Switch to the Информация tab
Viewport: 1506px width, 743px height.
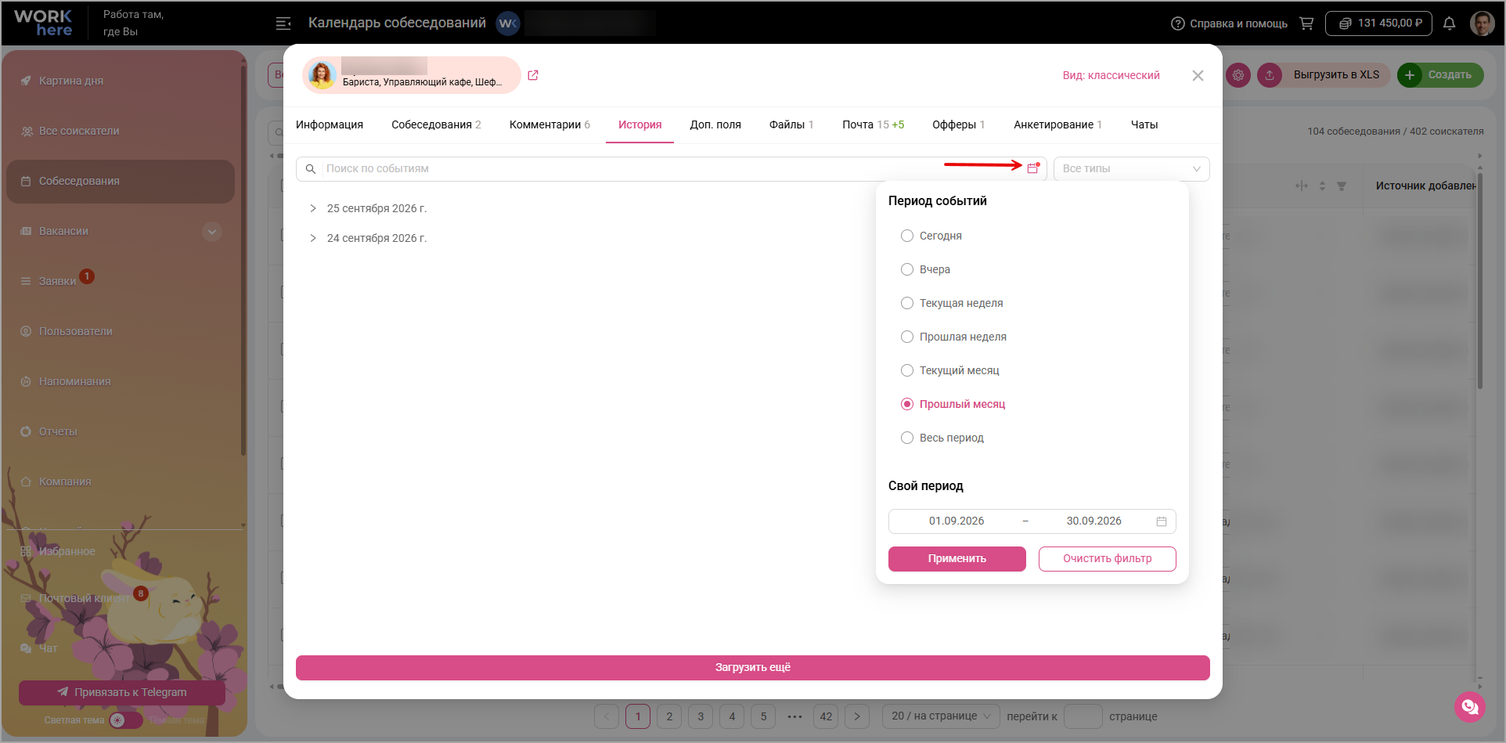330,125
